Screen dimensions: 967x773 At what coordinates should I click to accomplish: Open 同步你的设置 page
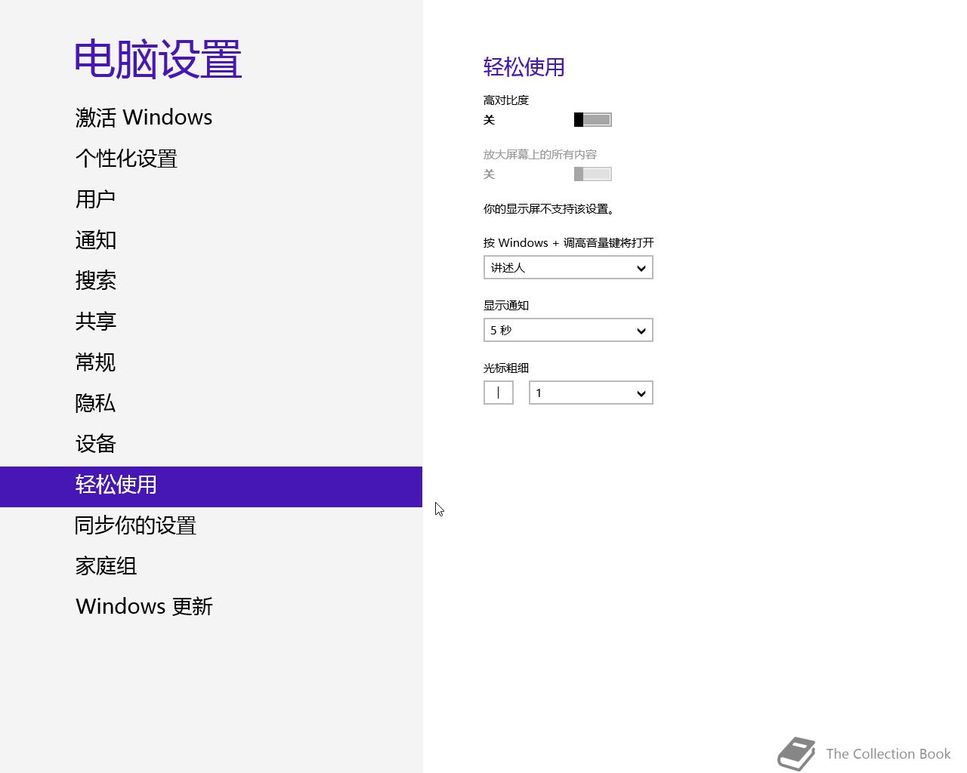pyautogui.click(x=211, y=525)
